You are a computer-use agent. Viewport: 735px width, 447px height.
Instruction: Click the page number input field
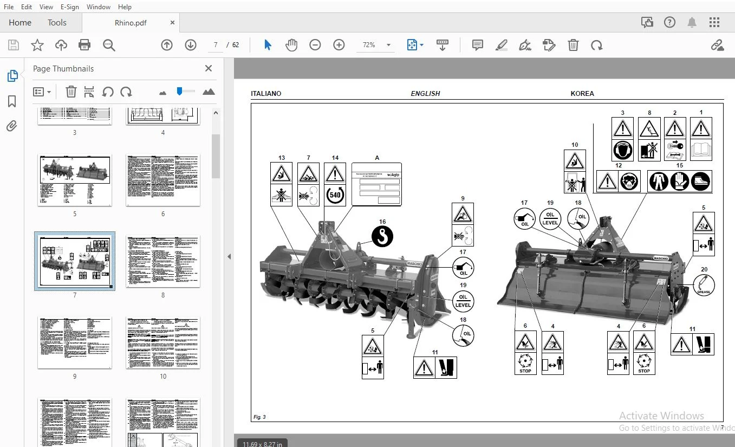tap(216, 45)
